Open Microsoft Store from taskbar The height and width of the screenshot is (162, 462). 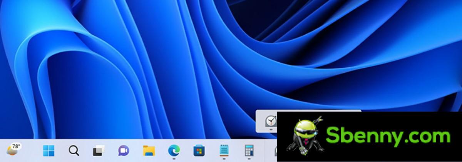tap(199, 151)
